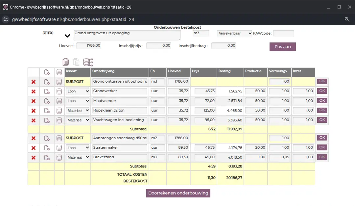Image resolution: width=355 pixels, height=206 pixels.
Task: Remove the Rupskraan 32 ton row
Action: click(x=34, y=111)
